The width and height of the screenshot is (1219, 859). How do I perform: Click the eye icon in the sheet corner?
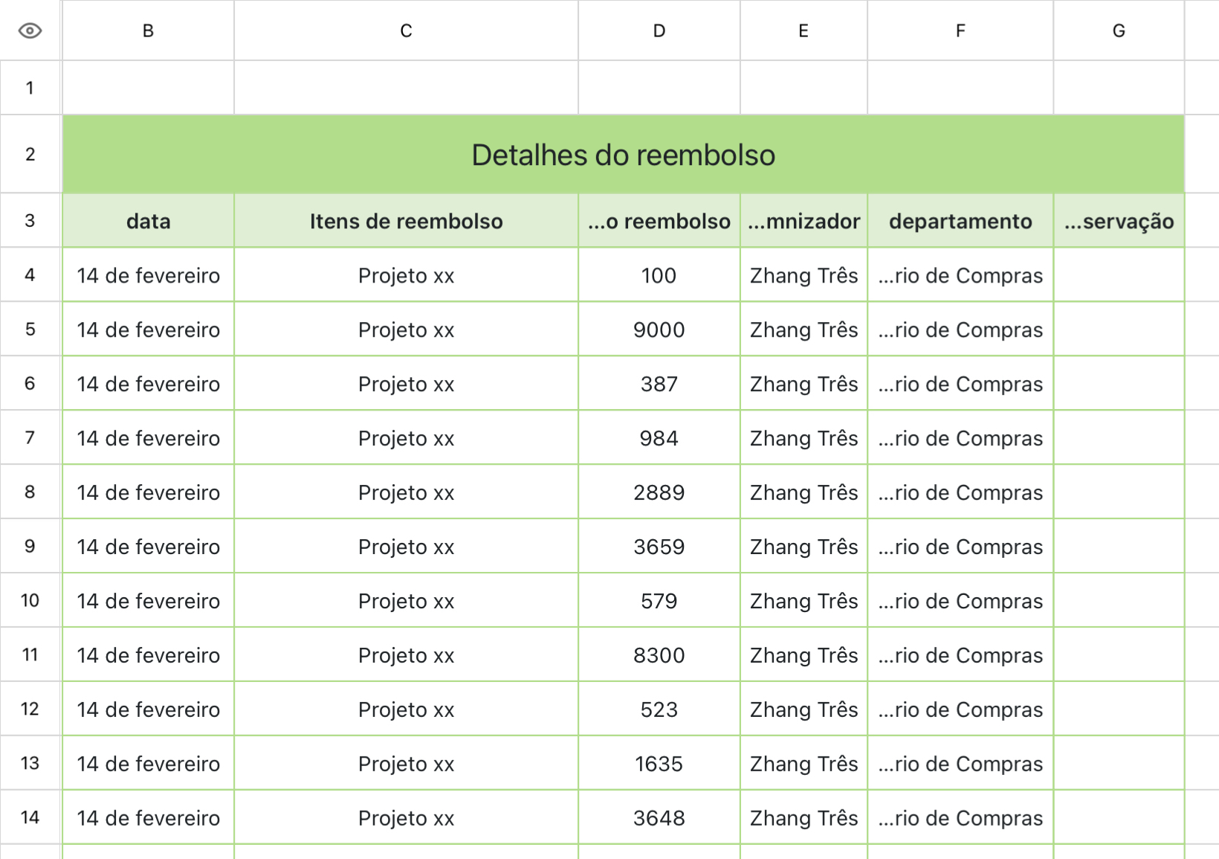pyautogui.click(x=30, y=30)
